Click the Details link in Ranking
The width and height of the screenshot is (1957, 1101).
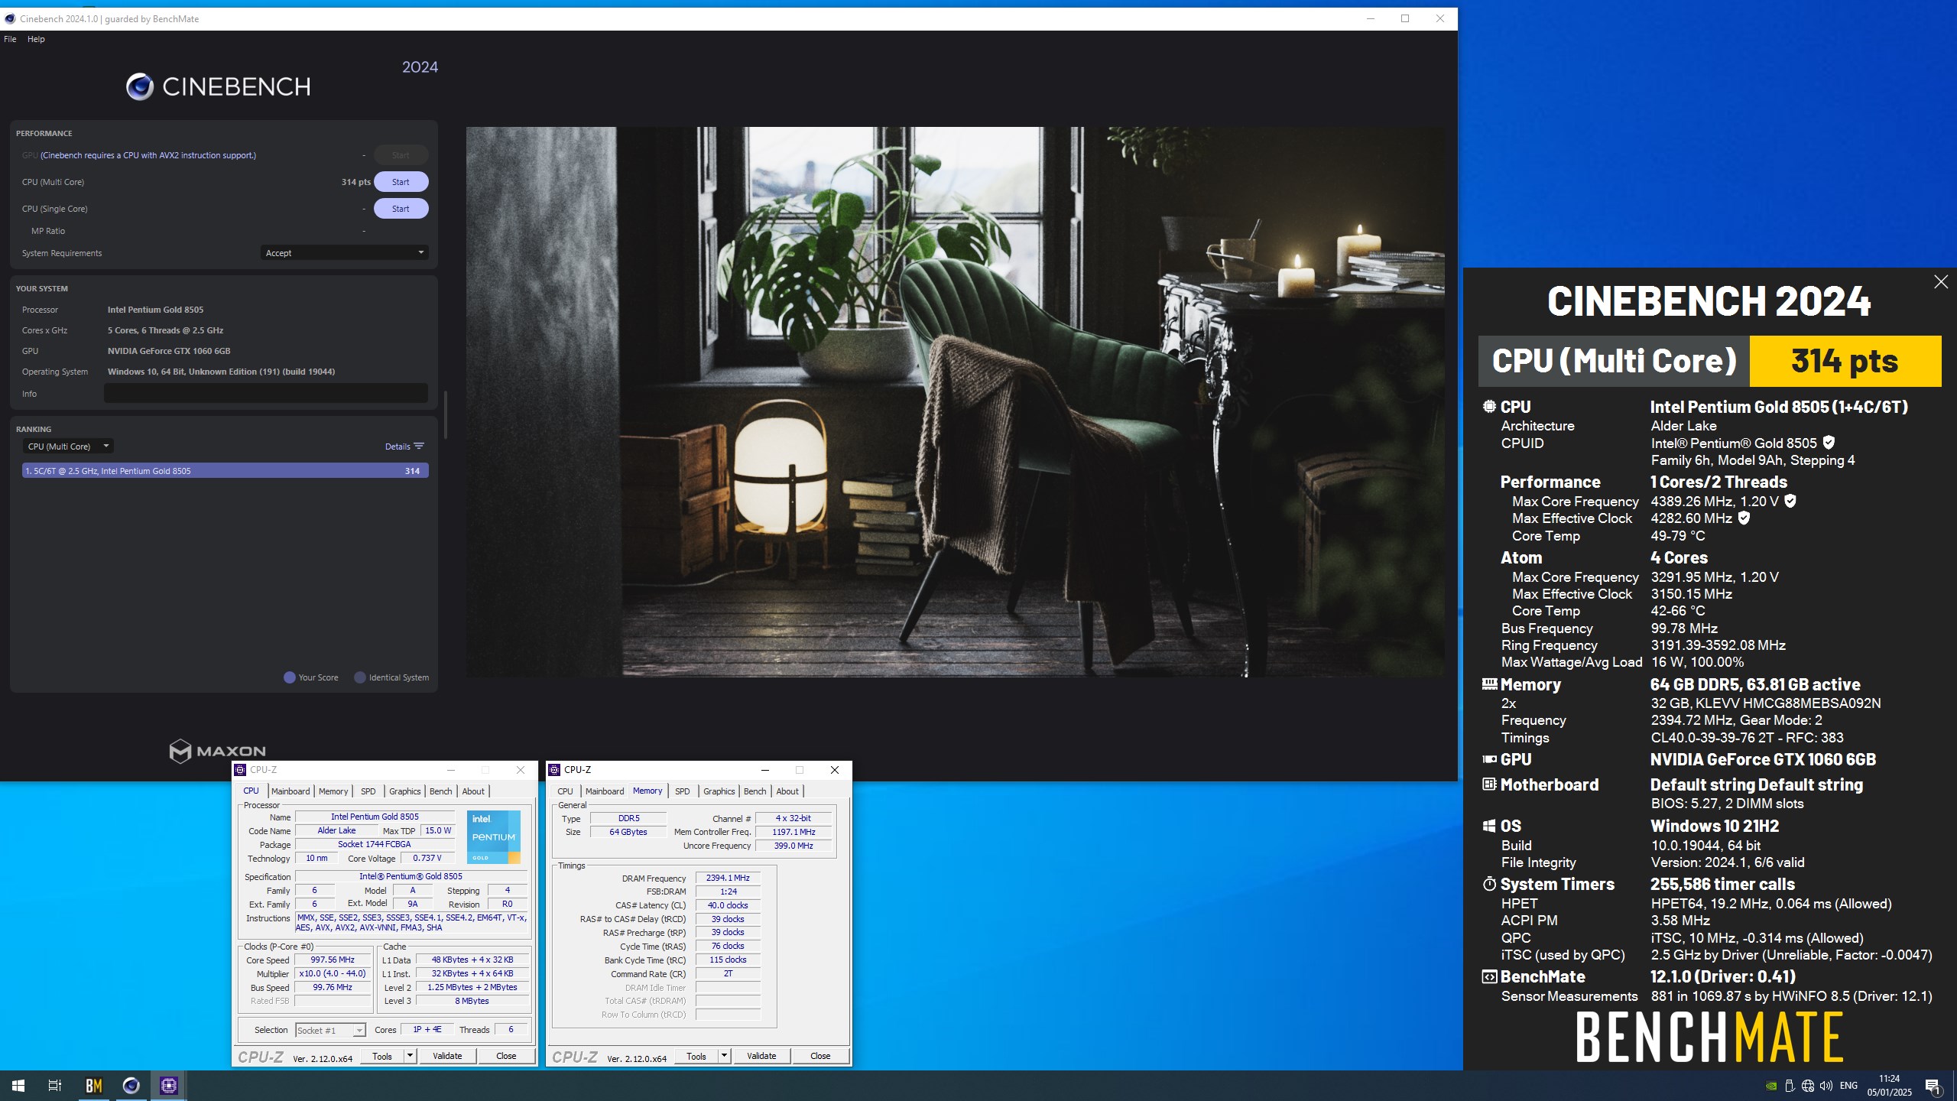(398, 446)
